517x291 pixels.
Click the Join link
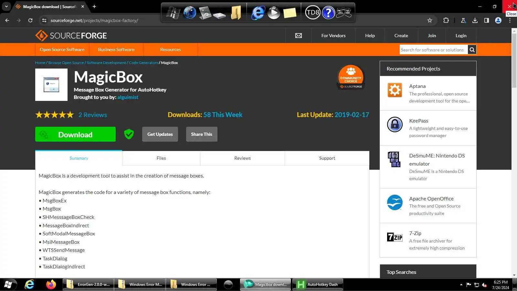click(432, 36)
